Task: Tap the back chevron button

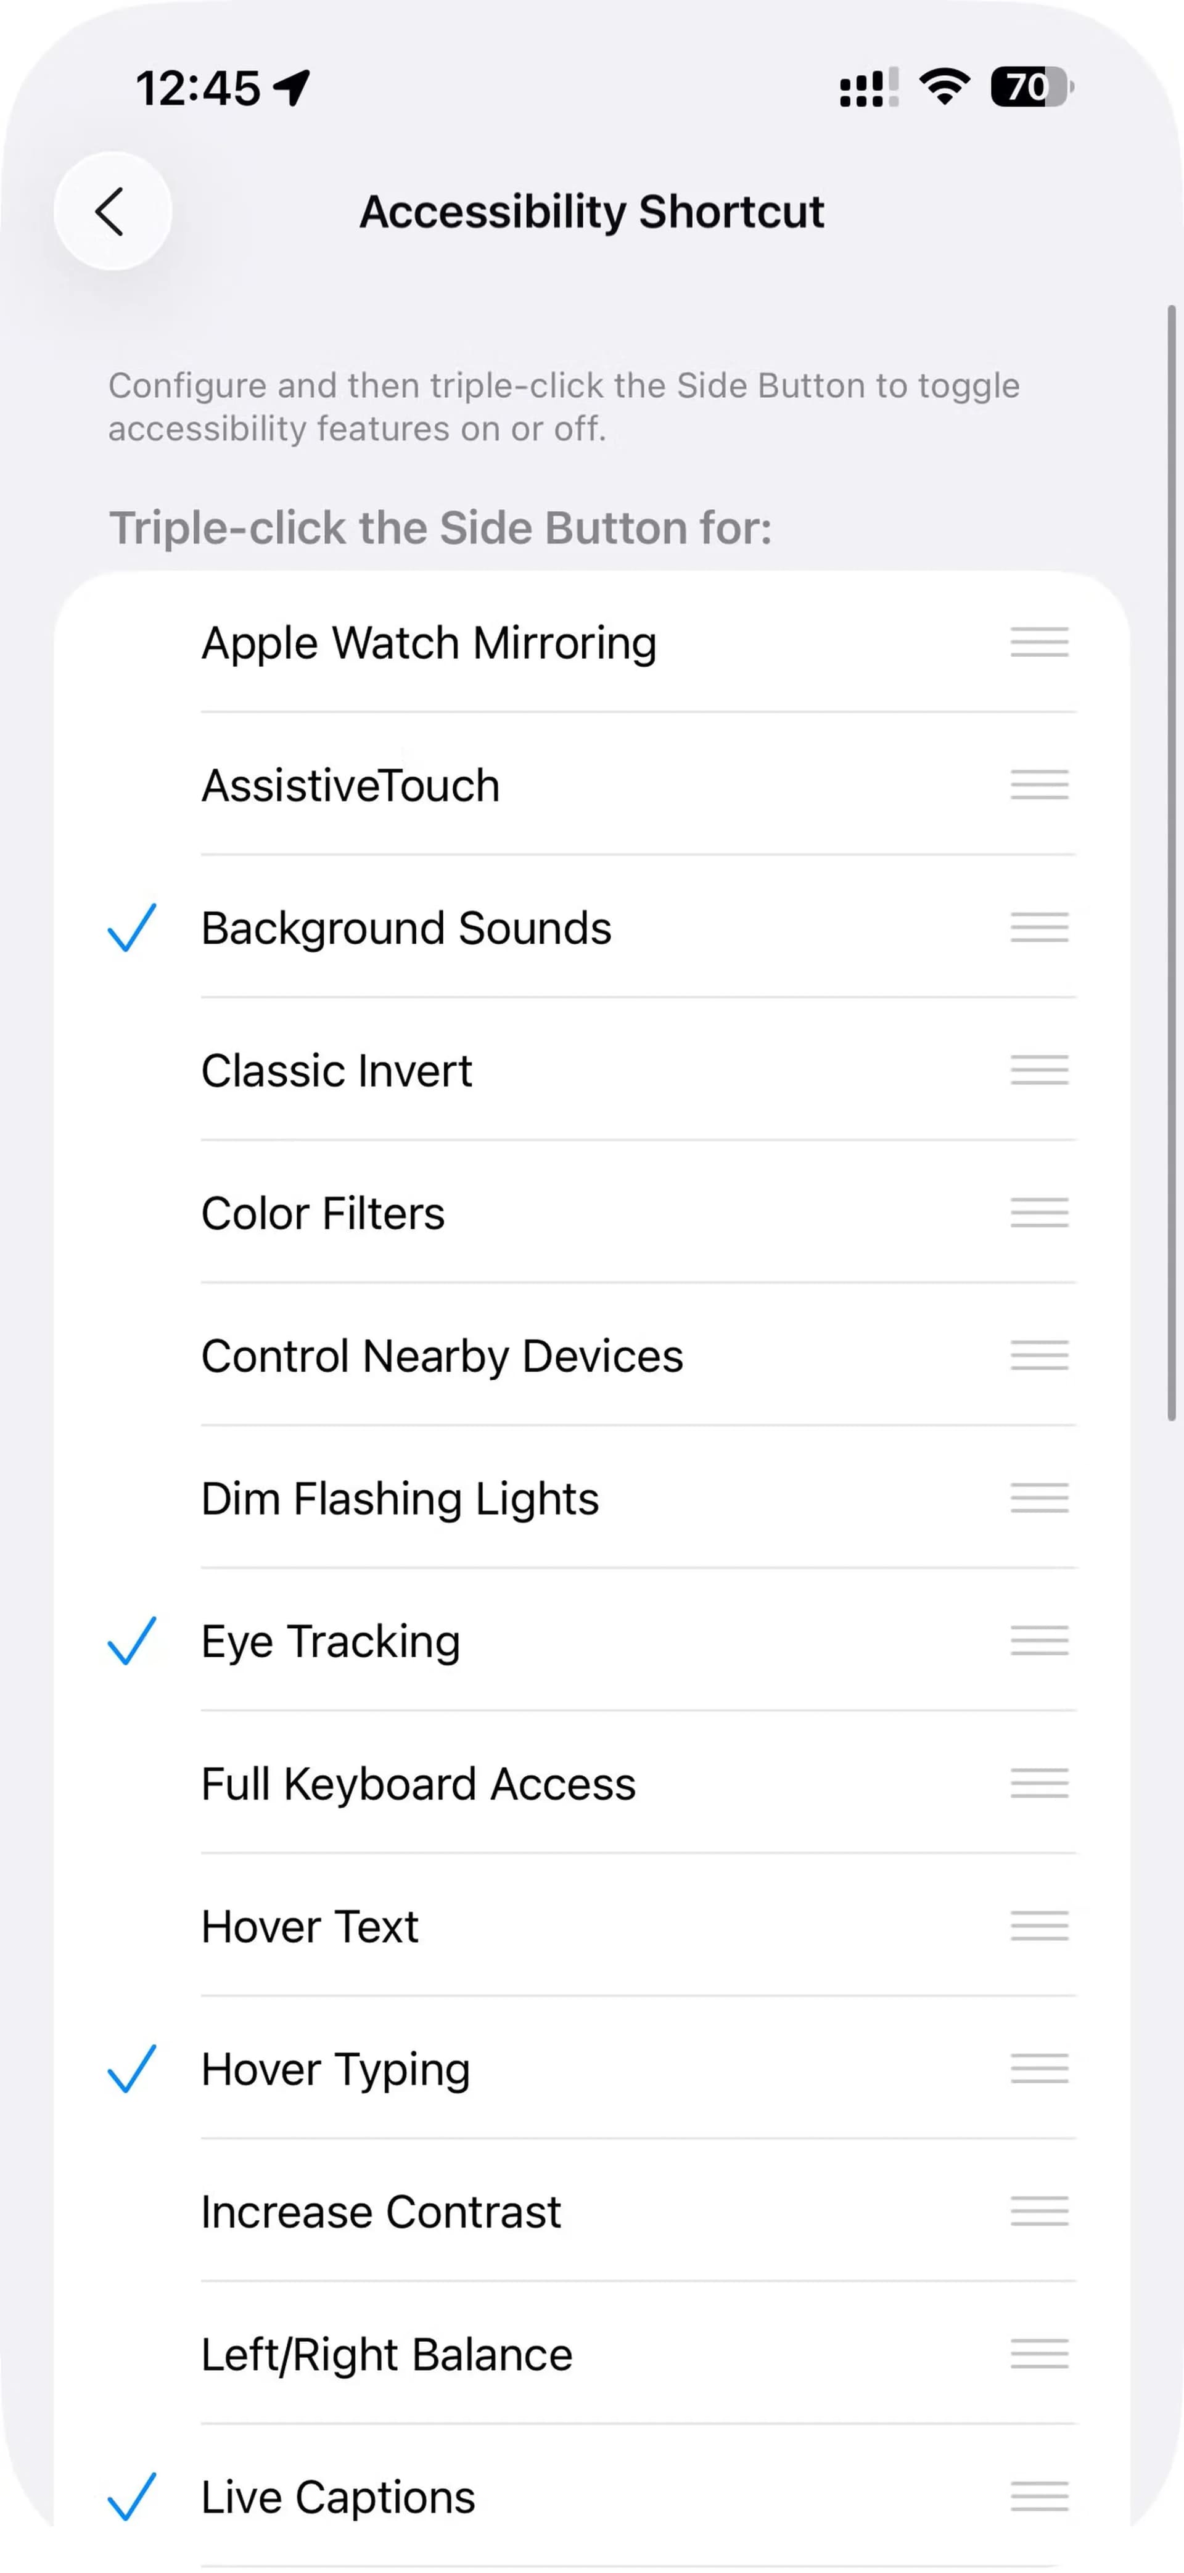Action: coord(112,212)
